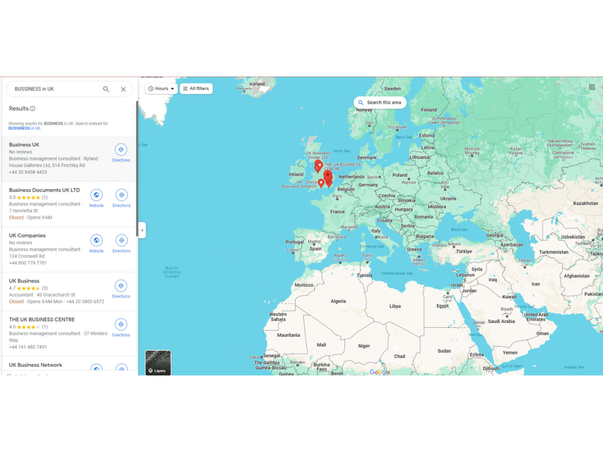Screen dimensions: 603x452
Task: Switch map Layers thumbnail
Action: [158, 362]
